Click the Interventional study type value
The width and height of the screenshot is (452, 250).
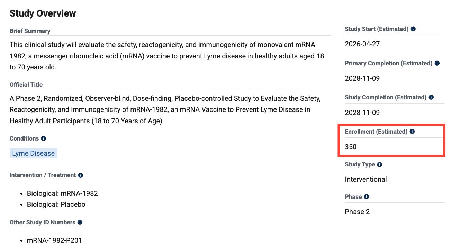[366, 179]
